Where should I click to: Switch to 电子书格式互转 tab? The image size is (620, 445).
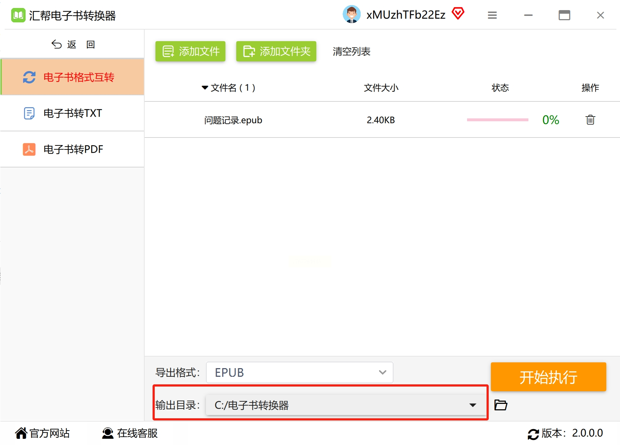[72, 77]
